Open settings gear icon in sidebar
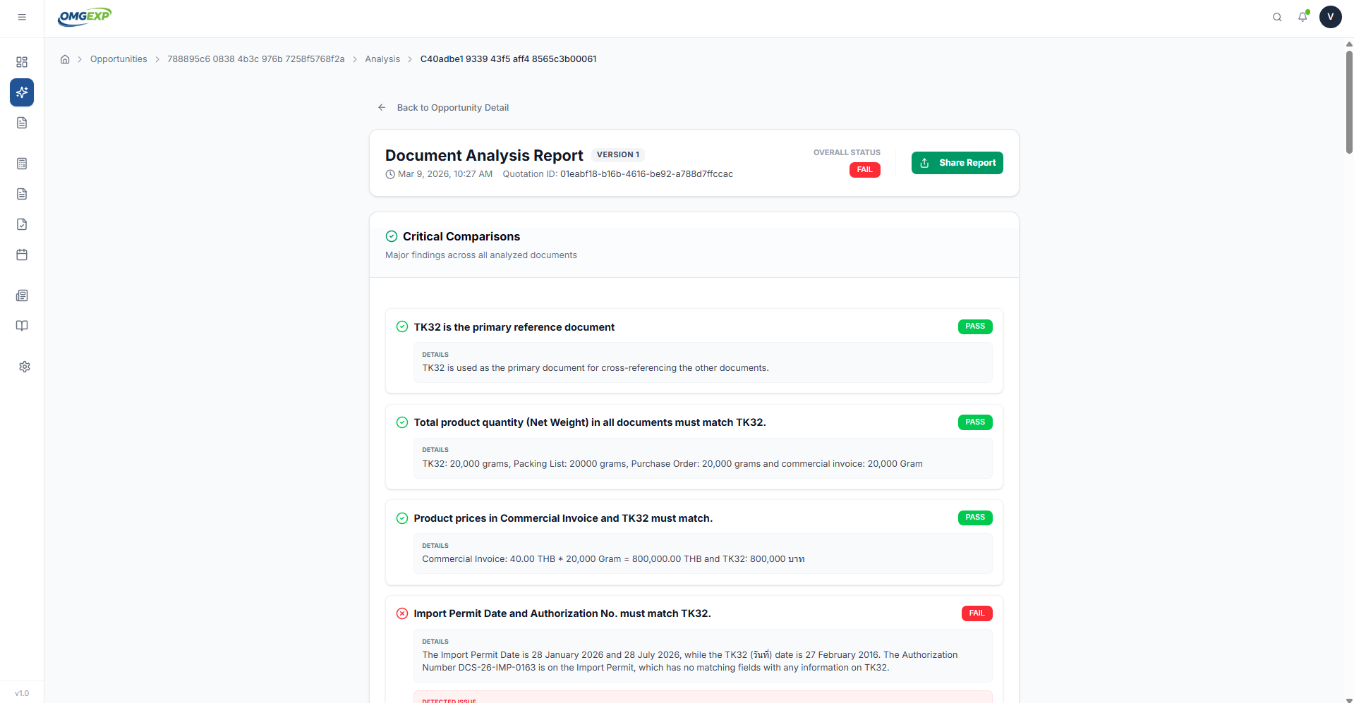The image size is (1354, 703). tap(25, 367)
